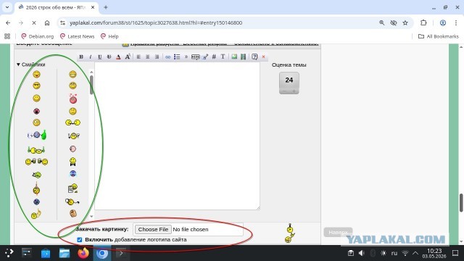Select the 2026 строк обо всём tab

click(x=56, y=7)
